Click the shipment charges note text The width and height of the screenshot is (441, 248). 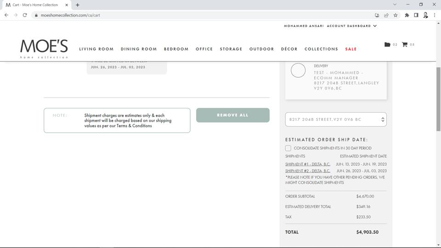tap(128, 120)
